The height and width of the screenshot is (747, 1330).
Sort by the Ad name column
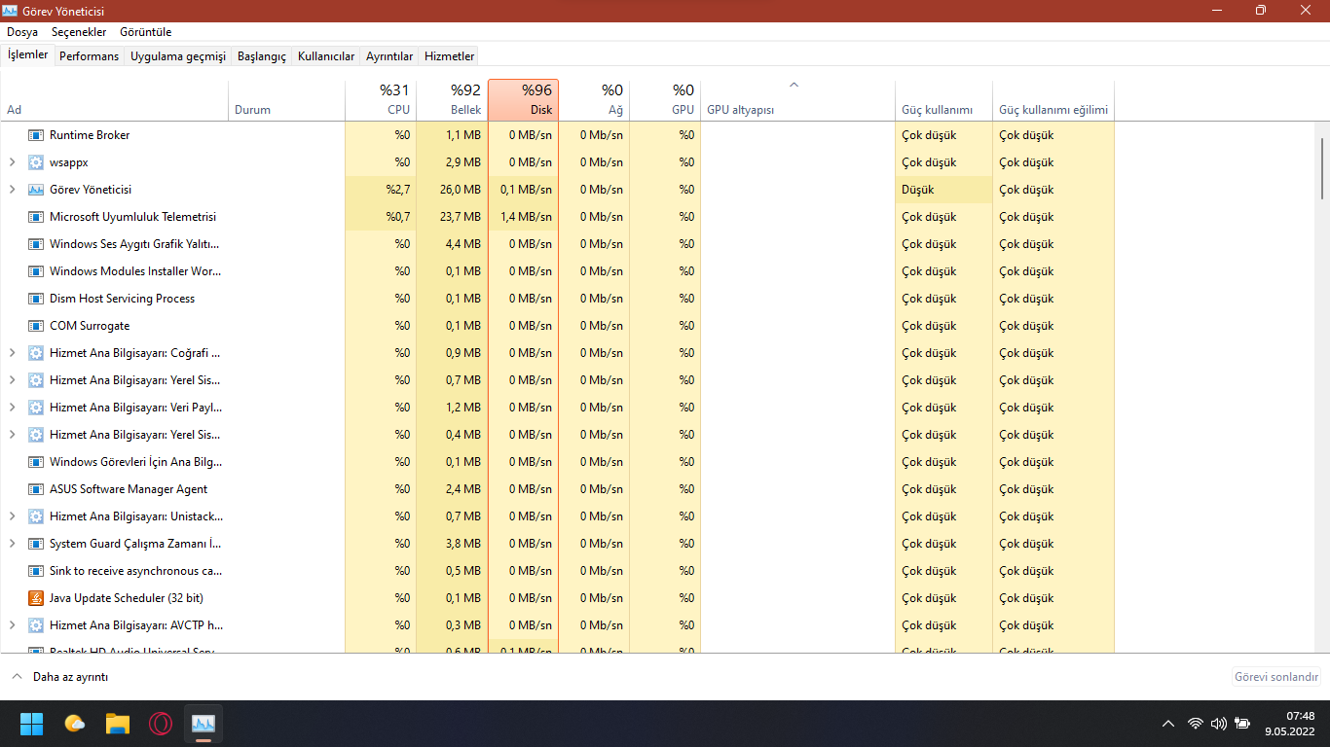coord(114,100)
